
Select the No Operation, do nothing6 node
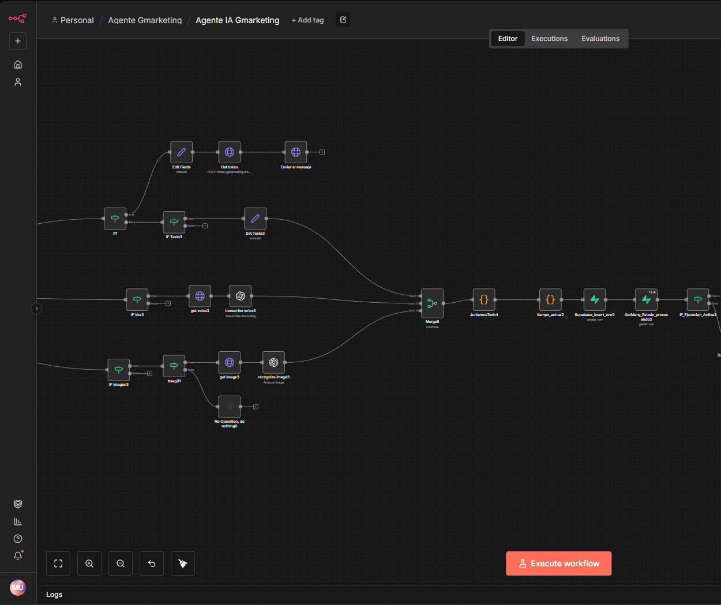(x=230, y=407)
